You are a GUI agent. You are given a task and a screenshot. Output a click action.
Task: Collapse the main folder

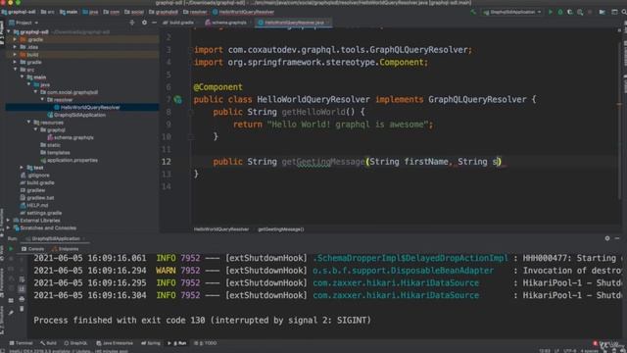coord(22,77)
